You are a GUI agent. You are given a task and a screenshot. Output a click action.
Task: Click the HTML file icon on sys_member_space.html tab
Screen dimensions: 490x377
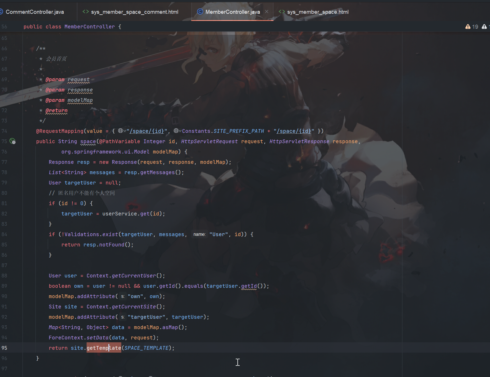click(x=282, y=12)
